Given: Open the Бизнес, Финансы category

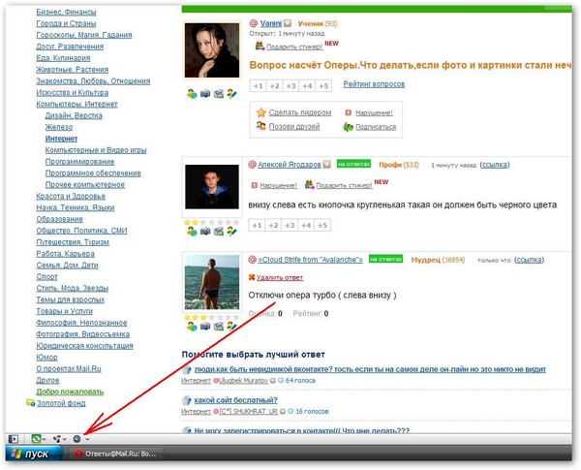Looking at the screenshot, I should tap(66, 12).
